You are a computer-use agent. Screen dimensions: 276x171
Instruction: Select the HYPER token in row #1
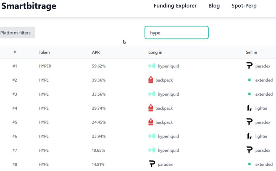pyautogui.click(x=45, y=66)
